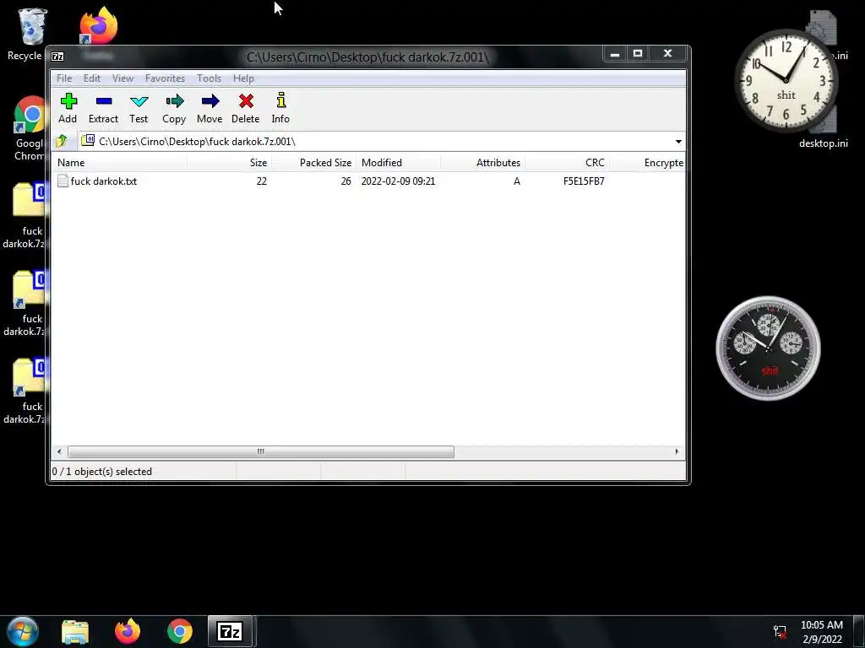865x648 pixels.
Task: Open the View menu
Action: (x=122, y=78)
